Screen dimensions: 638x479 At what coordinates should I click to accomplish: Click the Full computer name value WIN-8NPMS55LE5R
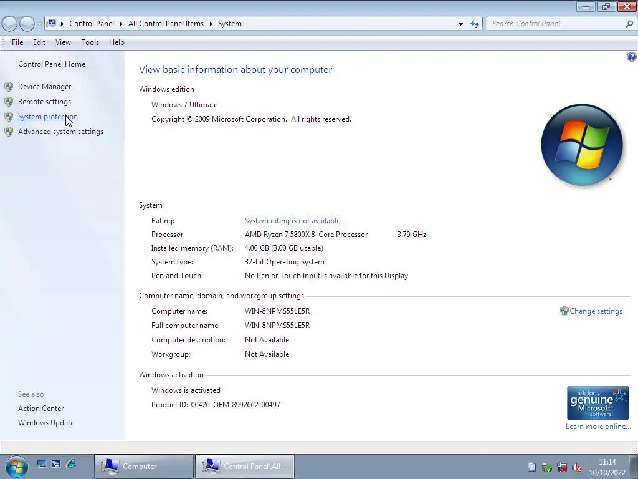[x=277, y=326]
